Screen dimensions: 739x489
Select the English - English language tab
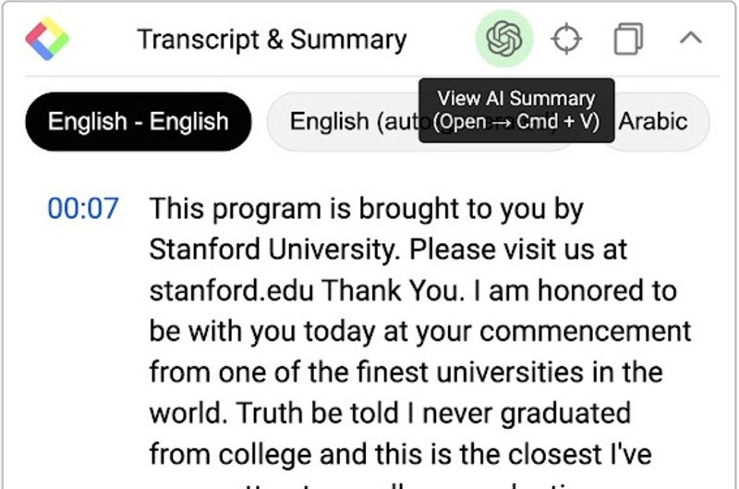[x=138, y=121]
